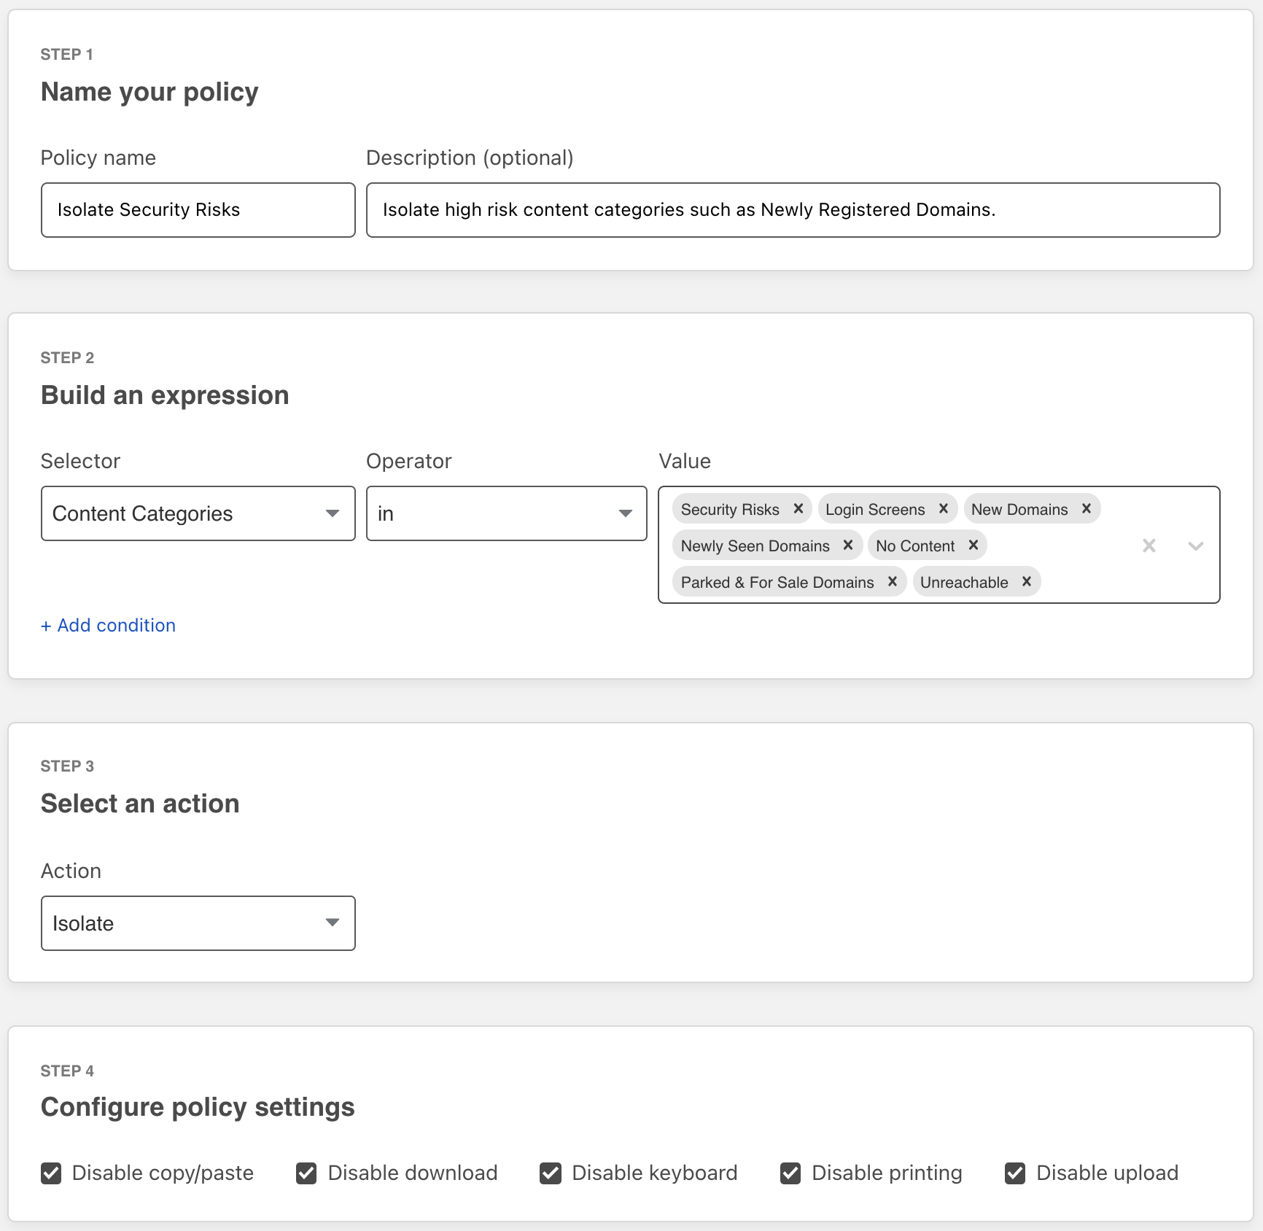Click the Policy name text field
Image resolution: width=1263 pixels, height=1231 pixels.
198,210
